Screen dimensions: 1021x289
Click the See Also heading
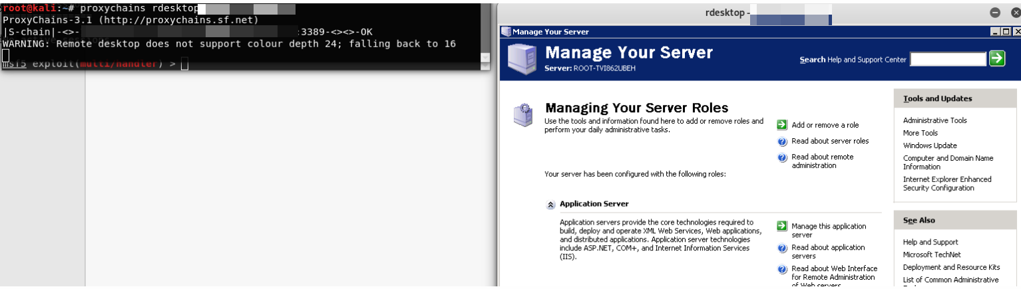click(919, 220)
